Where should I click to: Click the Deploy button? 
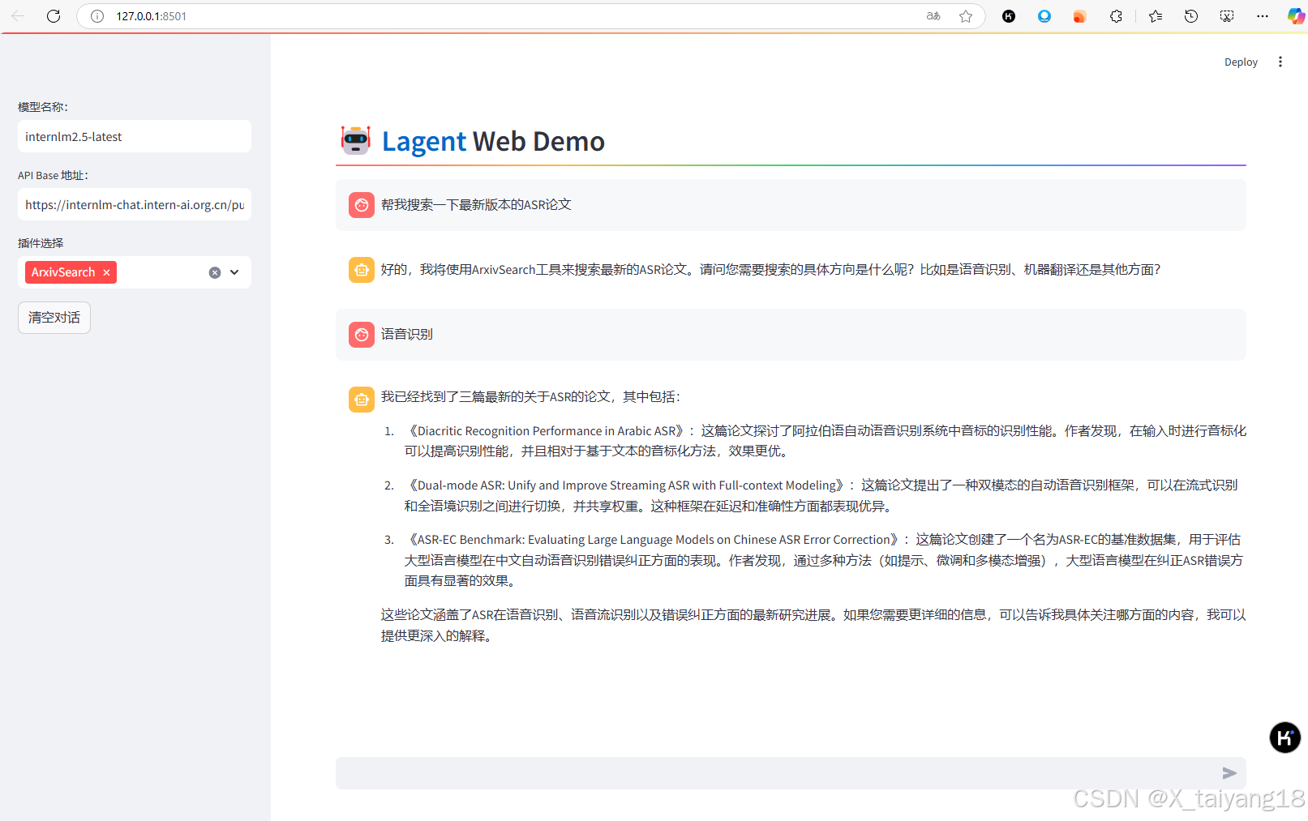1241,62
